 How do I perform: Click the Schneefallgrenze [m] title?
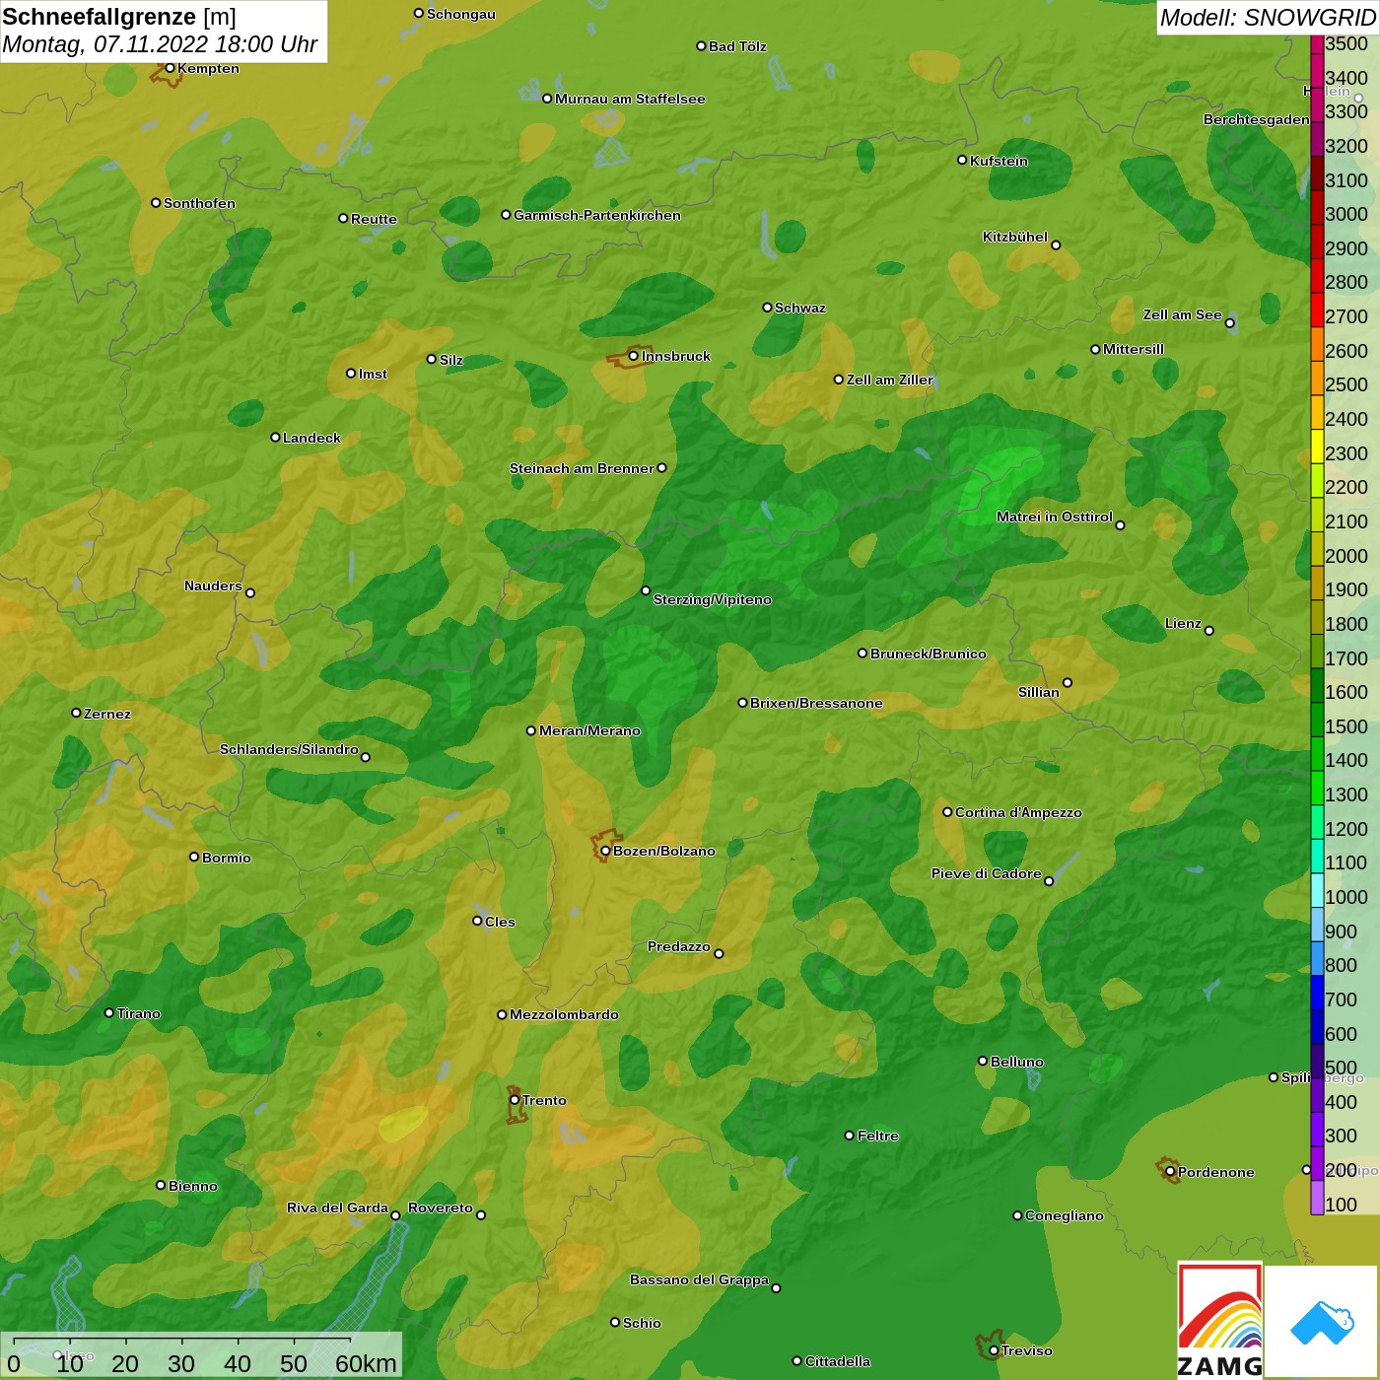(x=119, y=17)
